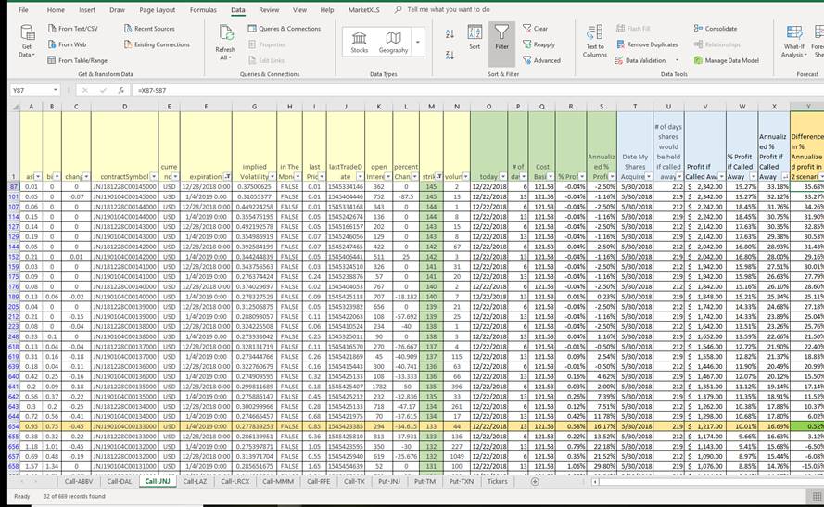The image size is (824, 507).
Task: Select the Stocks data type
Action: click(360, 42)
